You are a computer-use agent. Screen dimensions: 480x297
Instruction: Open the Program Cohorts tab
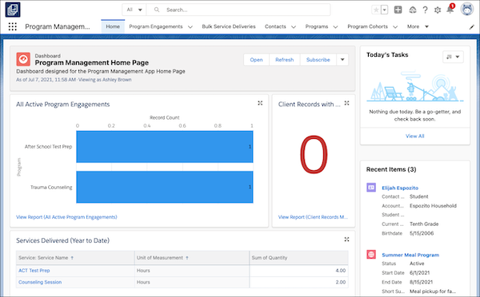(367, 26)
